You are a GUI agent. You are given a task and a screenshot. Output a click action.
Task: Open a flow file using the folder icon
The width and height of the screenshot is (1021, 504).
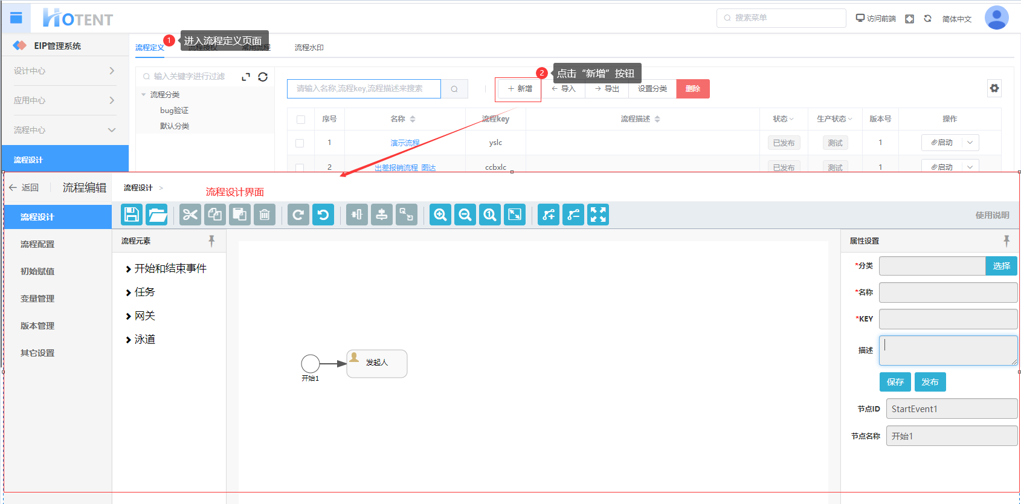click(156, 215)
